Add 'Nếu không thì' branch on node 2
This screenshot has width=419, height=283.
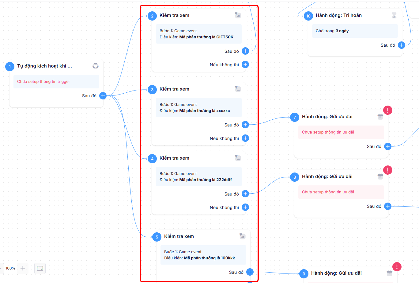[245, 64]
